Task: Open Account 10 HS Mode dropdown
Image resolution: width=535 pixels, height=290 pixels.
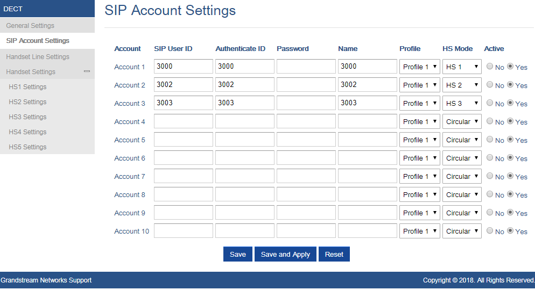Action: (462, 231)
